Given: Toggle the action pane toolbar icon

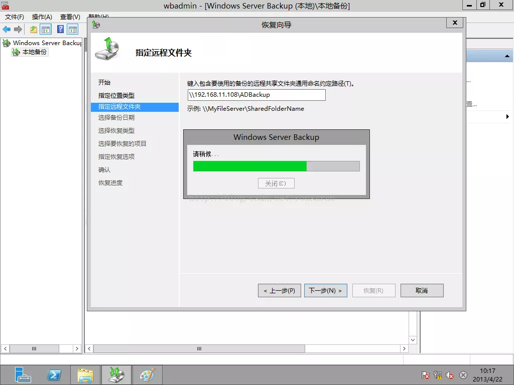Looking at the screenshot, I should pyautogui.click(x=73, y=30).
